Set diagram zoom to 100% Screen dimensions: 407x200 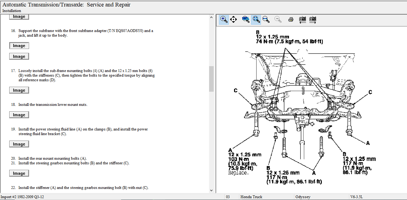246,19
